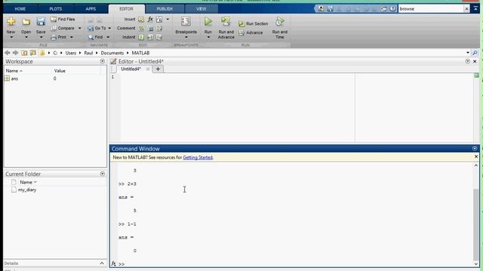483x271 pixels.
Task: Expand the Open dropdown arrow
Action: [x=26, y=38]
